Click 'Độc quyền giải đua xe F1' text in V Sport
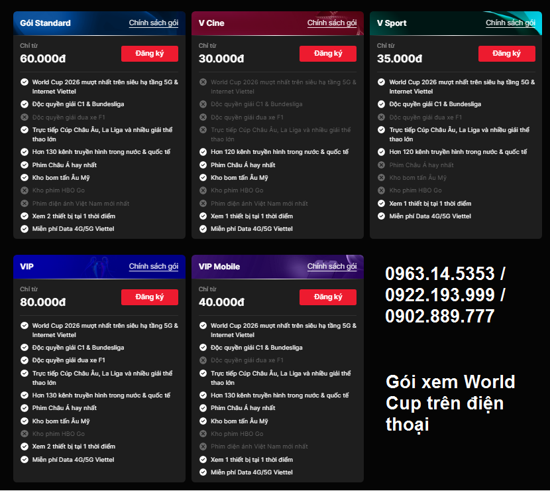The height and width of the screenshot is (491, 550). pos(425,117)
